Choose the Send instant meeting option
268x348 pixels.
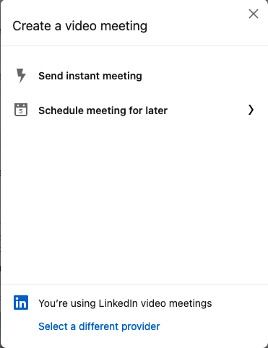[x=134, y=76]
